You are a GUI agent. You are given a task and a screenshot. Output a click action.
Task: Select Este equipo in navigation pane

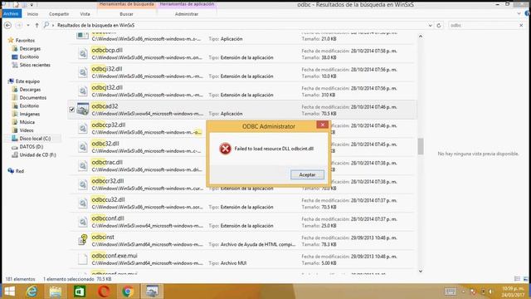[x=27, y=81]
